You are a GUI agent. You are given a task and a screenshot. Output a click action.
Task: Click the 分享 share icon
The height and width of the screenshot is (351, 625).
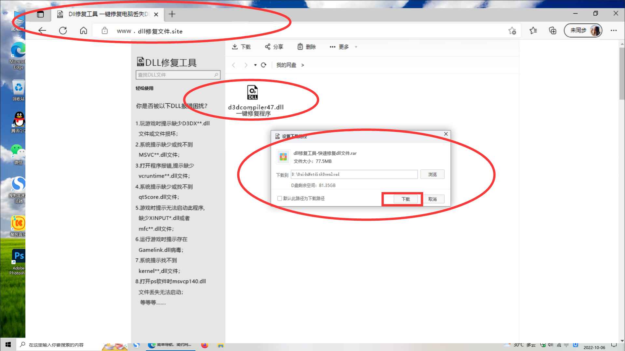coord(268,46)
